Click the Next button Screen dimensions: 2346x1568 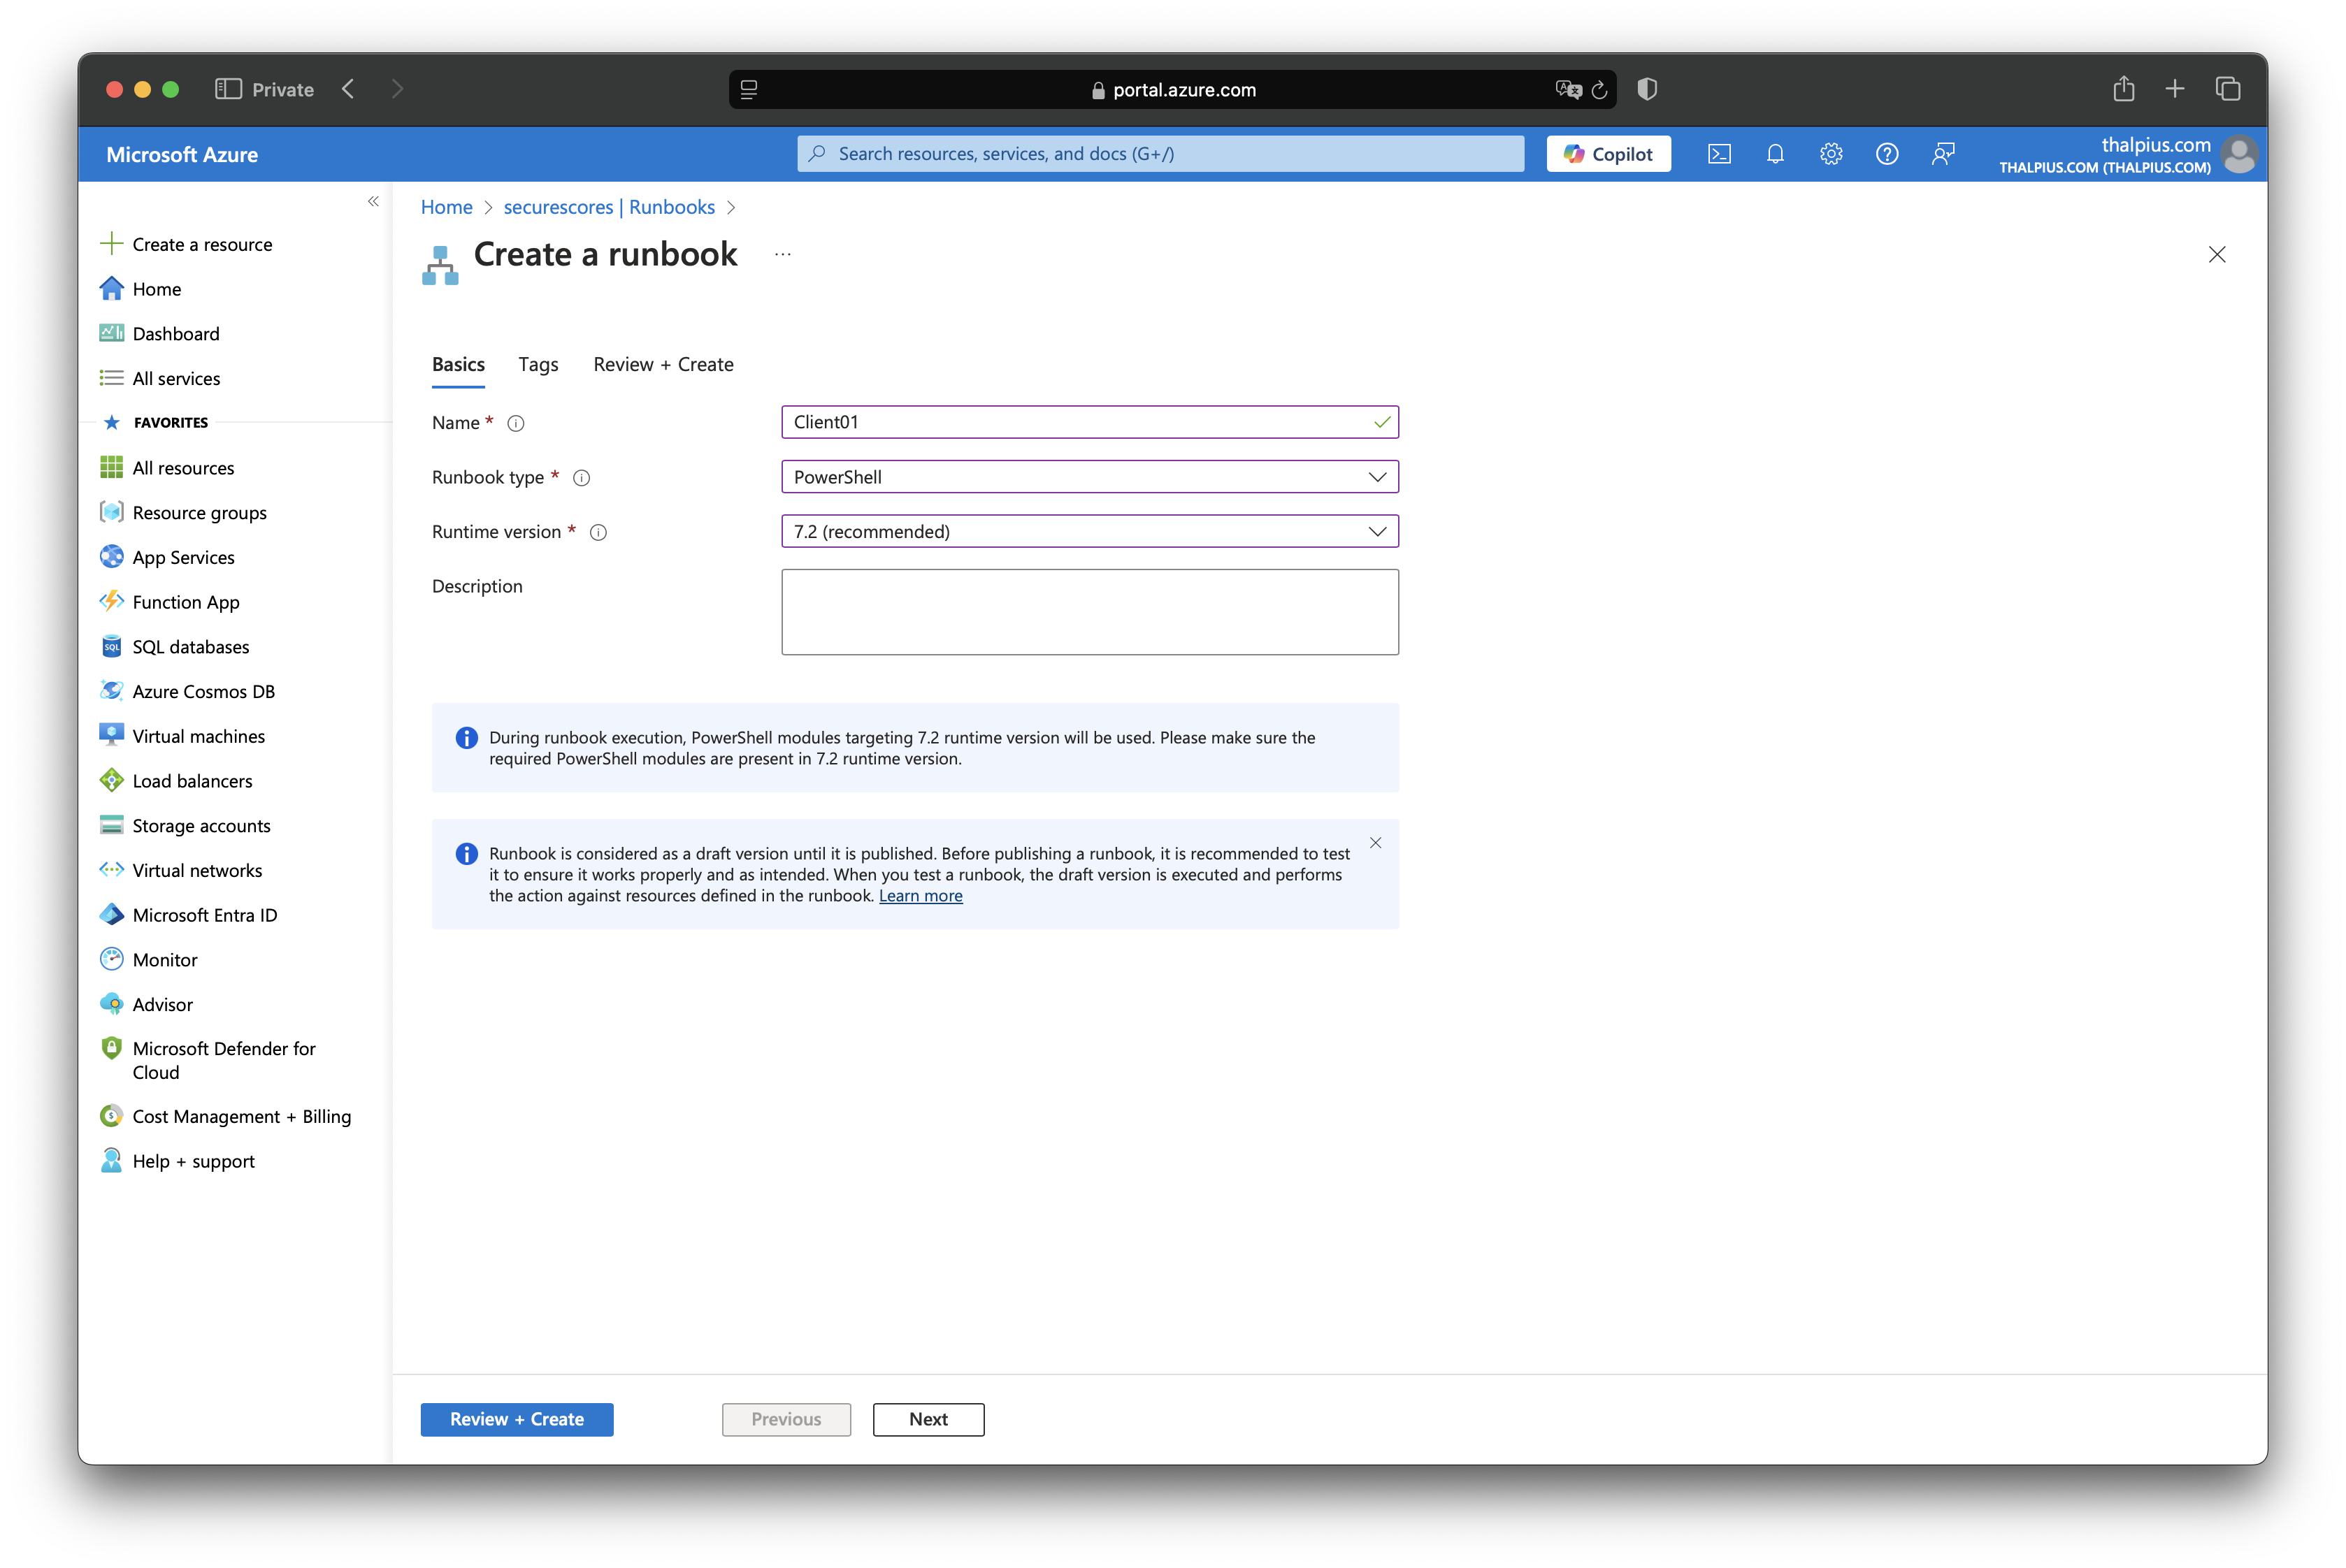pyautogui.click(x=928, y=1419)
